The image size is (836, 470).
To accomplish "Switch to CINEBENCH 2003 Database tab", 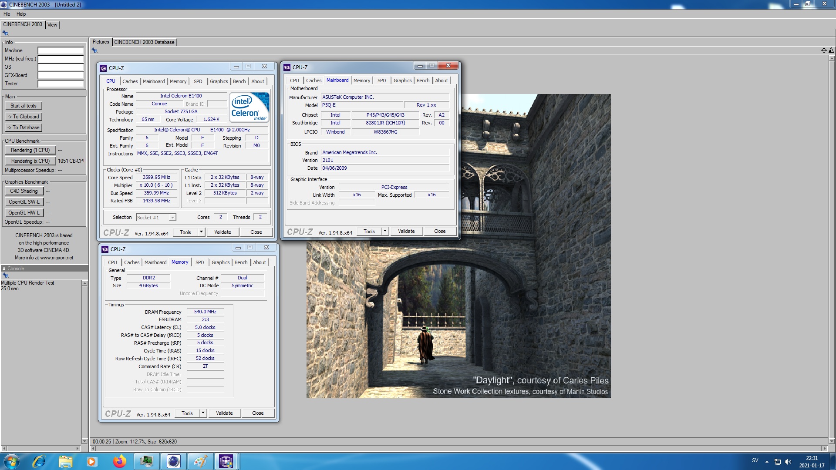I will click(144, 42).
